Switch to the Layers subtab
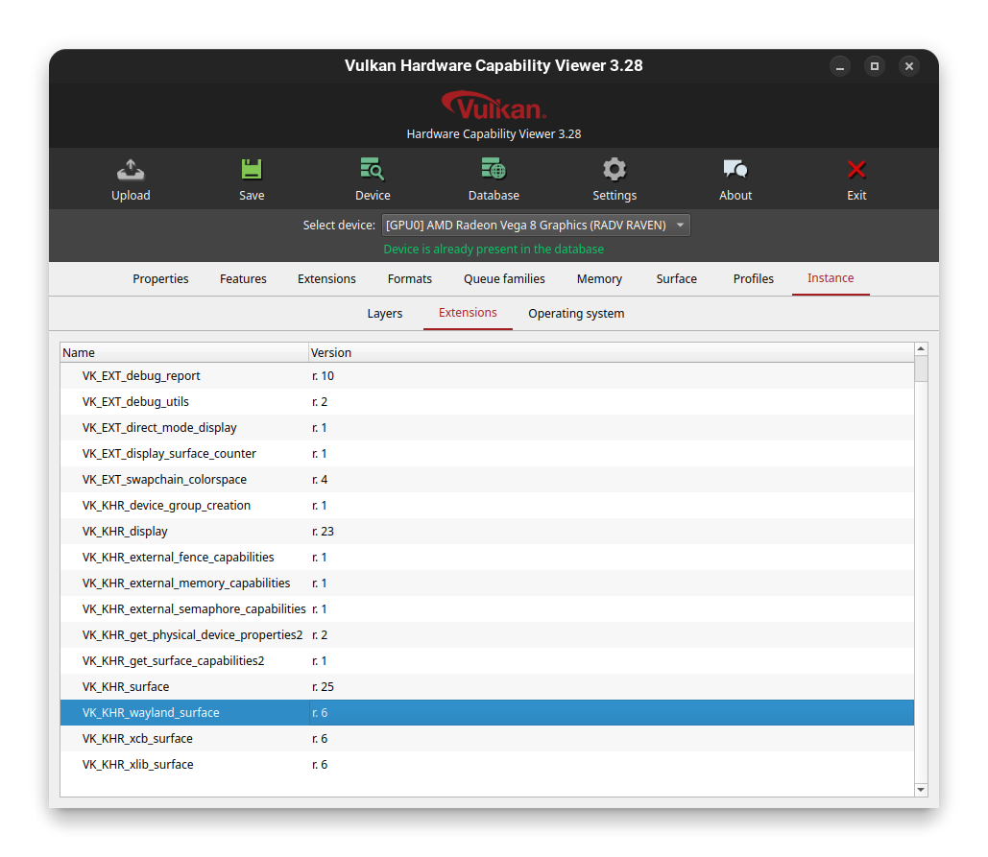The image size is (988, 857). pos(385,313)
